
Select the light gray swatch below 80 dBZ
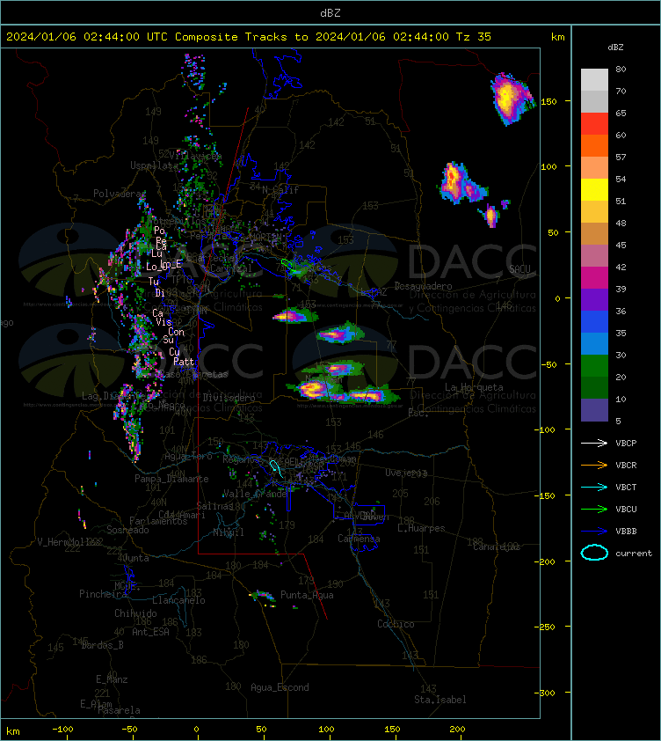pyautogui.click(x=594, y=79)
